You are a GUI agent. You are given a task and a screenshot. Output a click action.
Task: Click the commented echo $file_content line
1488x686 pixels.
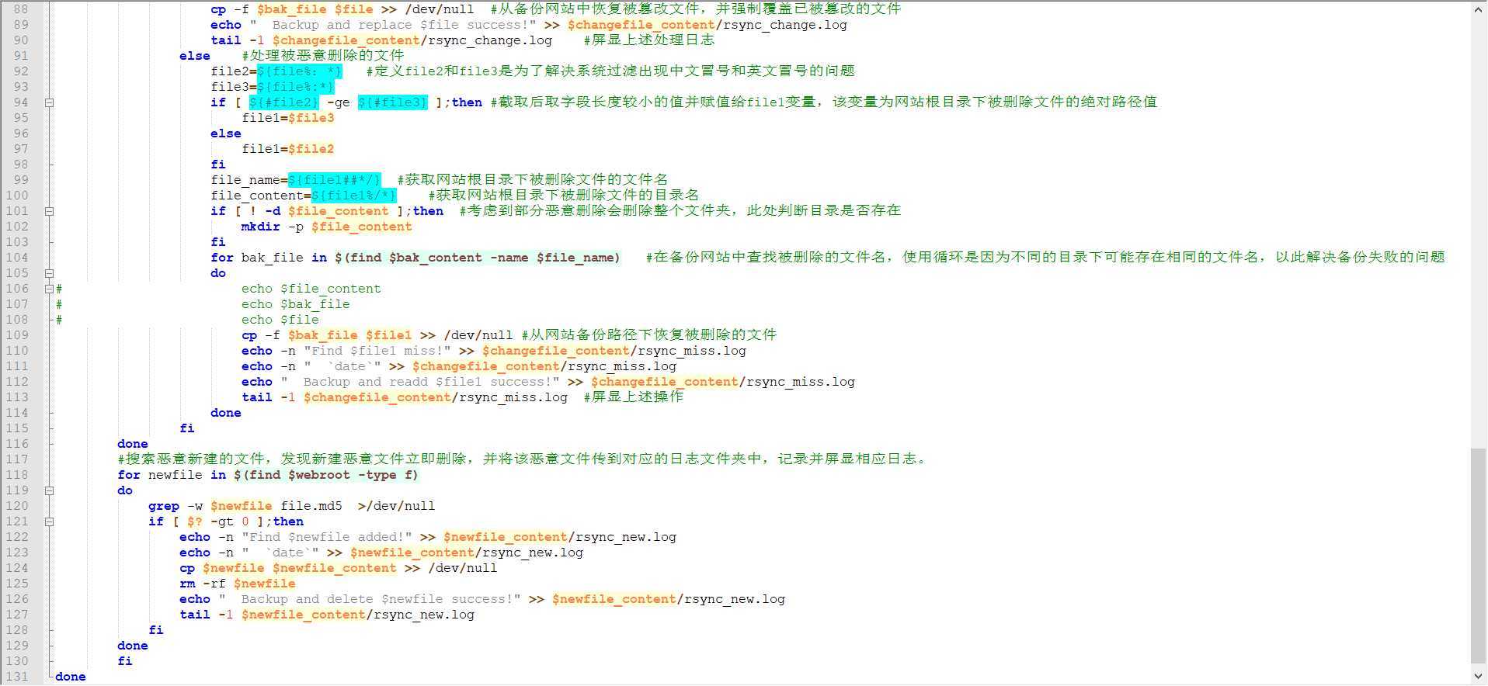(x=311, y=289)
